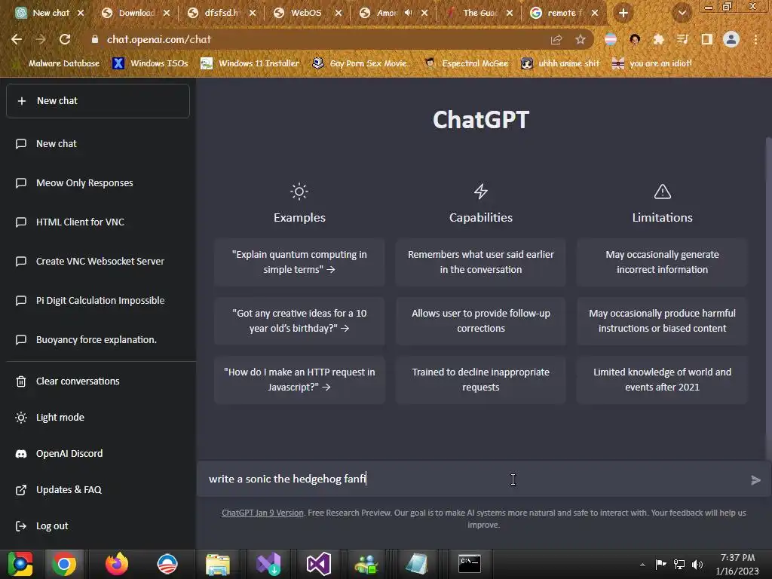This screenshot has width=772, height=579.
Task: Click the Discord logo icon in sidebar
Action: click(20, 454)
